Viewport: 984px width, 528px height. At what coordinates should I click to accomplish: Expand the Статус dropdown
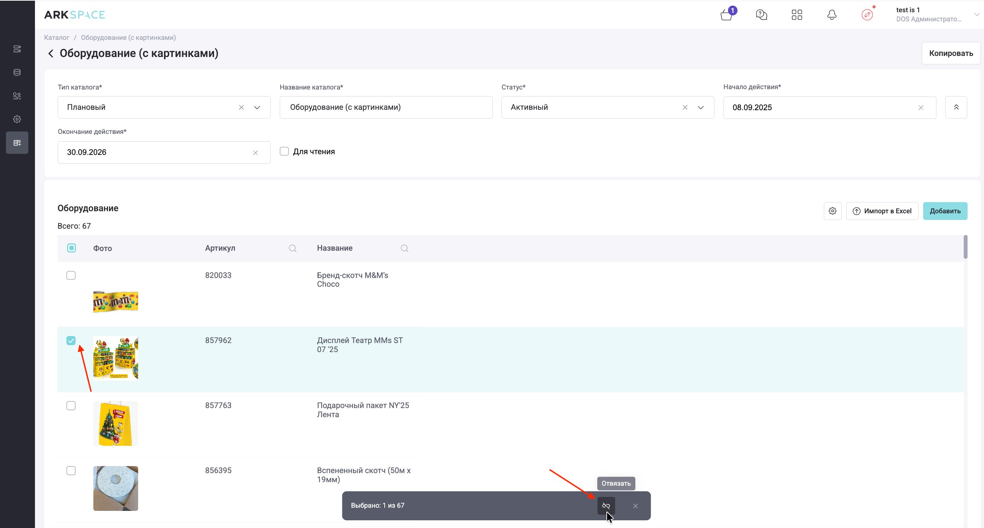pos(700,107)
